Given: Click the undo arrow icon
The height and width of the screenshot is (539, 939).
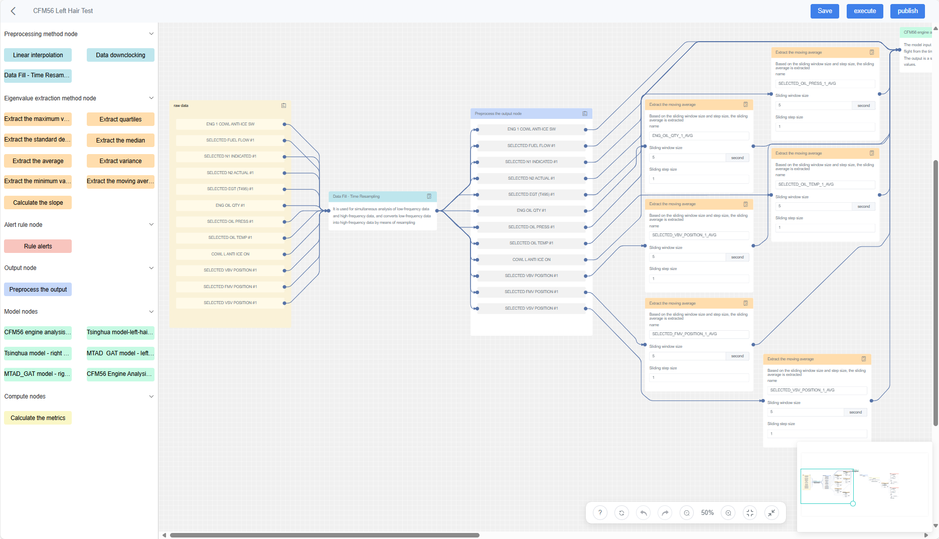Looking at the screenshot, I should [x=643, y=512].
